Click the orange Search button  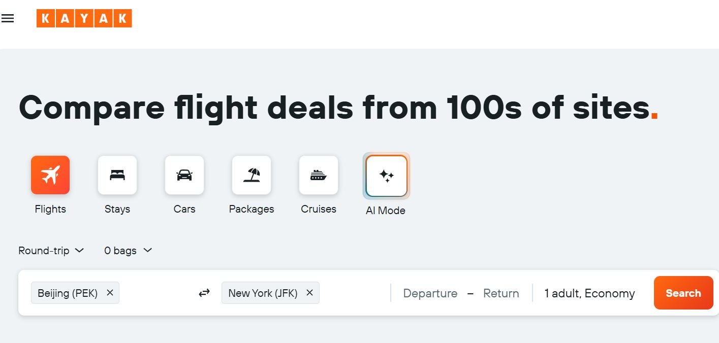[x=683, y=293]
